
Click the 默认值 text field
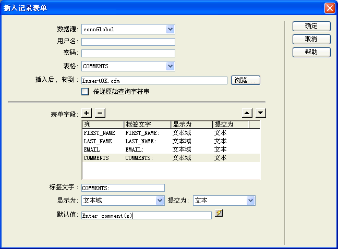[x=146, y=216]
